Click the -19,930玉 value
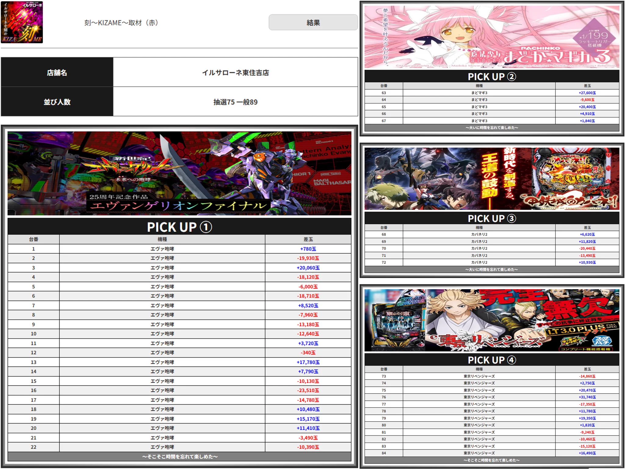The image size is (625, 469). [x=308, y=258]
